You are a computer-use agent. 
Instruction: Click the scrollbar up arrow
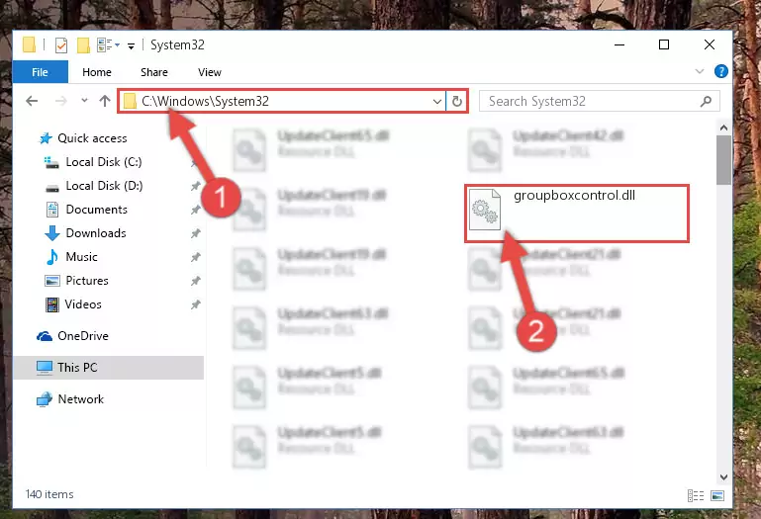tap(723, 129)
